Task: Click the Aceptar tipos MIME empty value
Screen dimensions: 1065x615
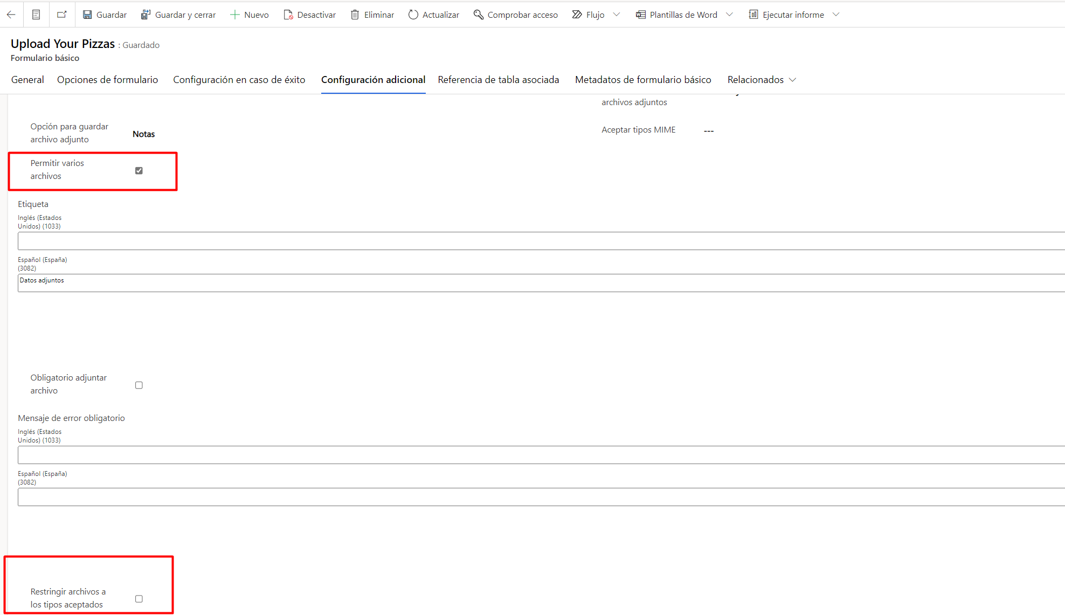Action: [x=709, y=130]
